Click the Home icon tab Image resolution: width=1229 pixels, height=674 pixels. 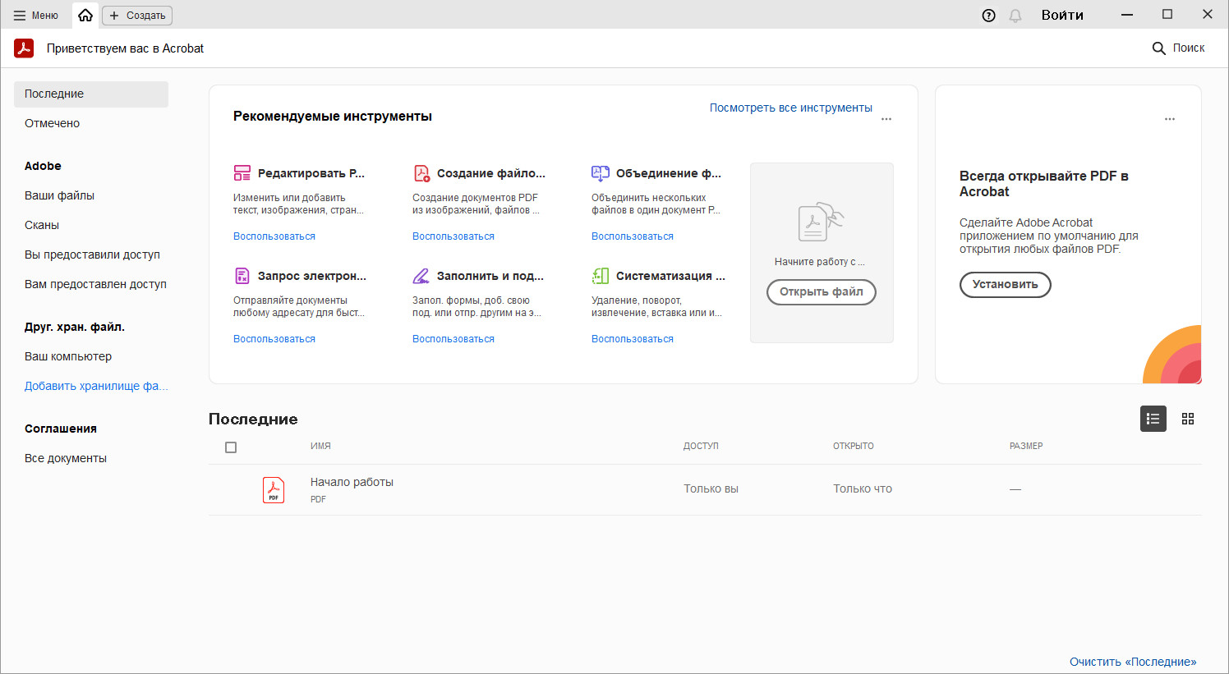(85, 15)
